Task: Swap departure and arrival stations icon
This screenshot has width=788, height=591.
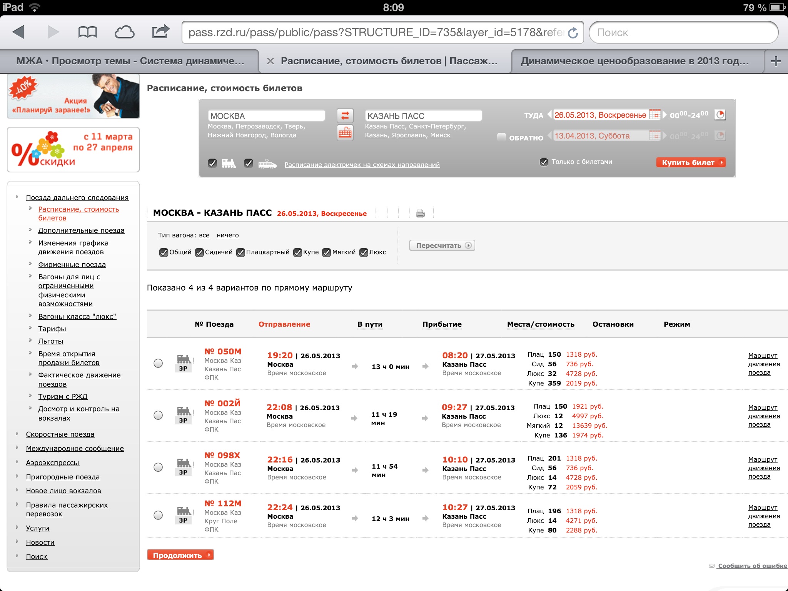Action: point(345,115)
